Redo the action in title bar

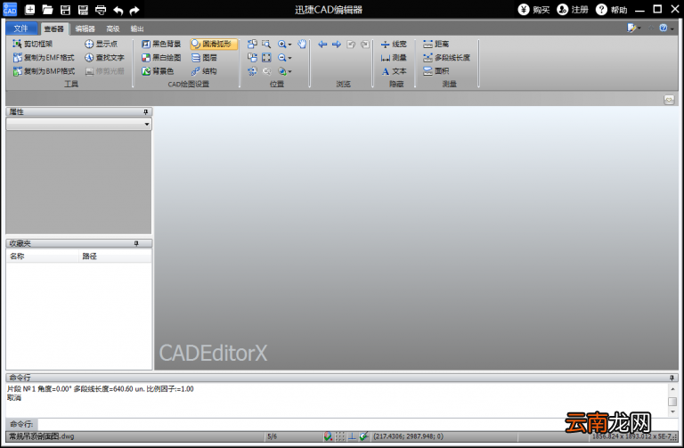point(134,10)
